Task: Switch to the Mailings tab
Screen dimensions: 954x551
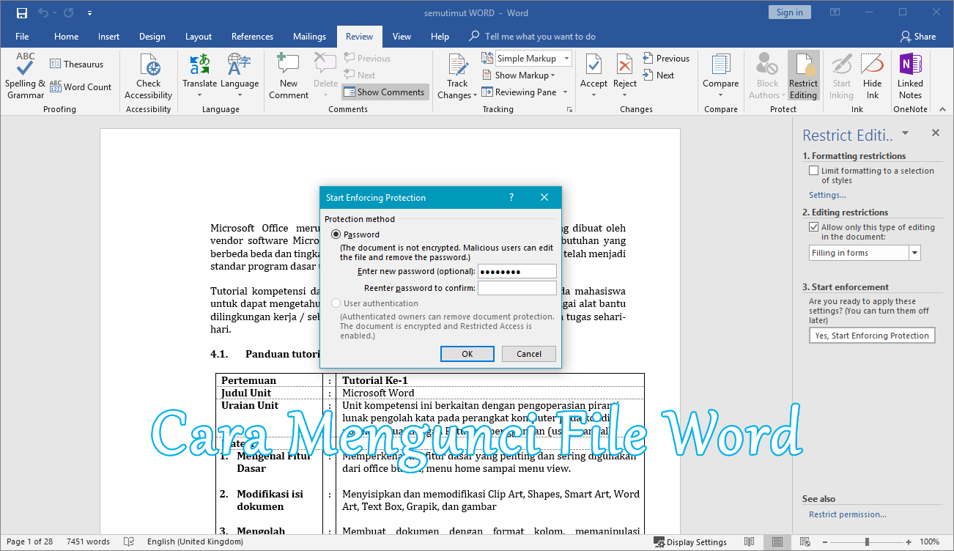Action: [309, 36]
